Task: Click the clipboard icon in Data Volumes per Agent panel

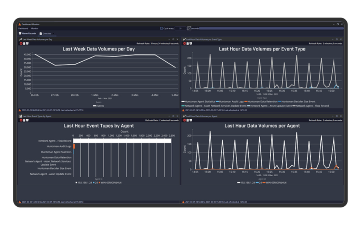Action: (x=188, y=120)
